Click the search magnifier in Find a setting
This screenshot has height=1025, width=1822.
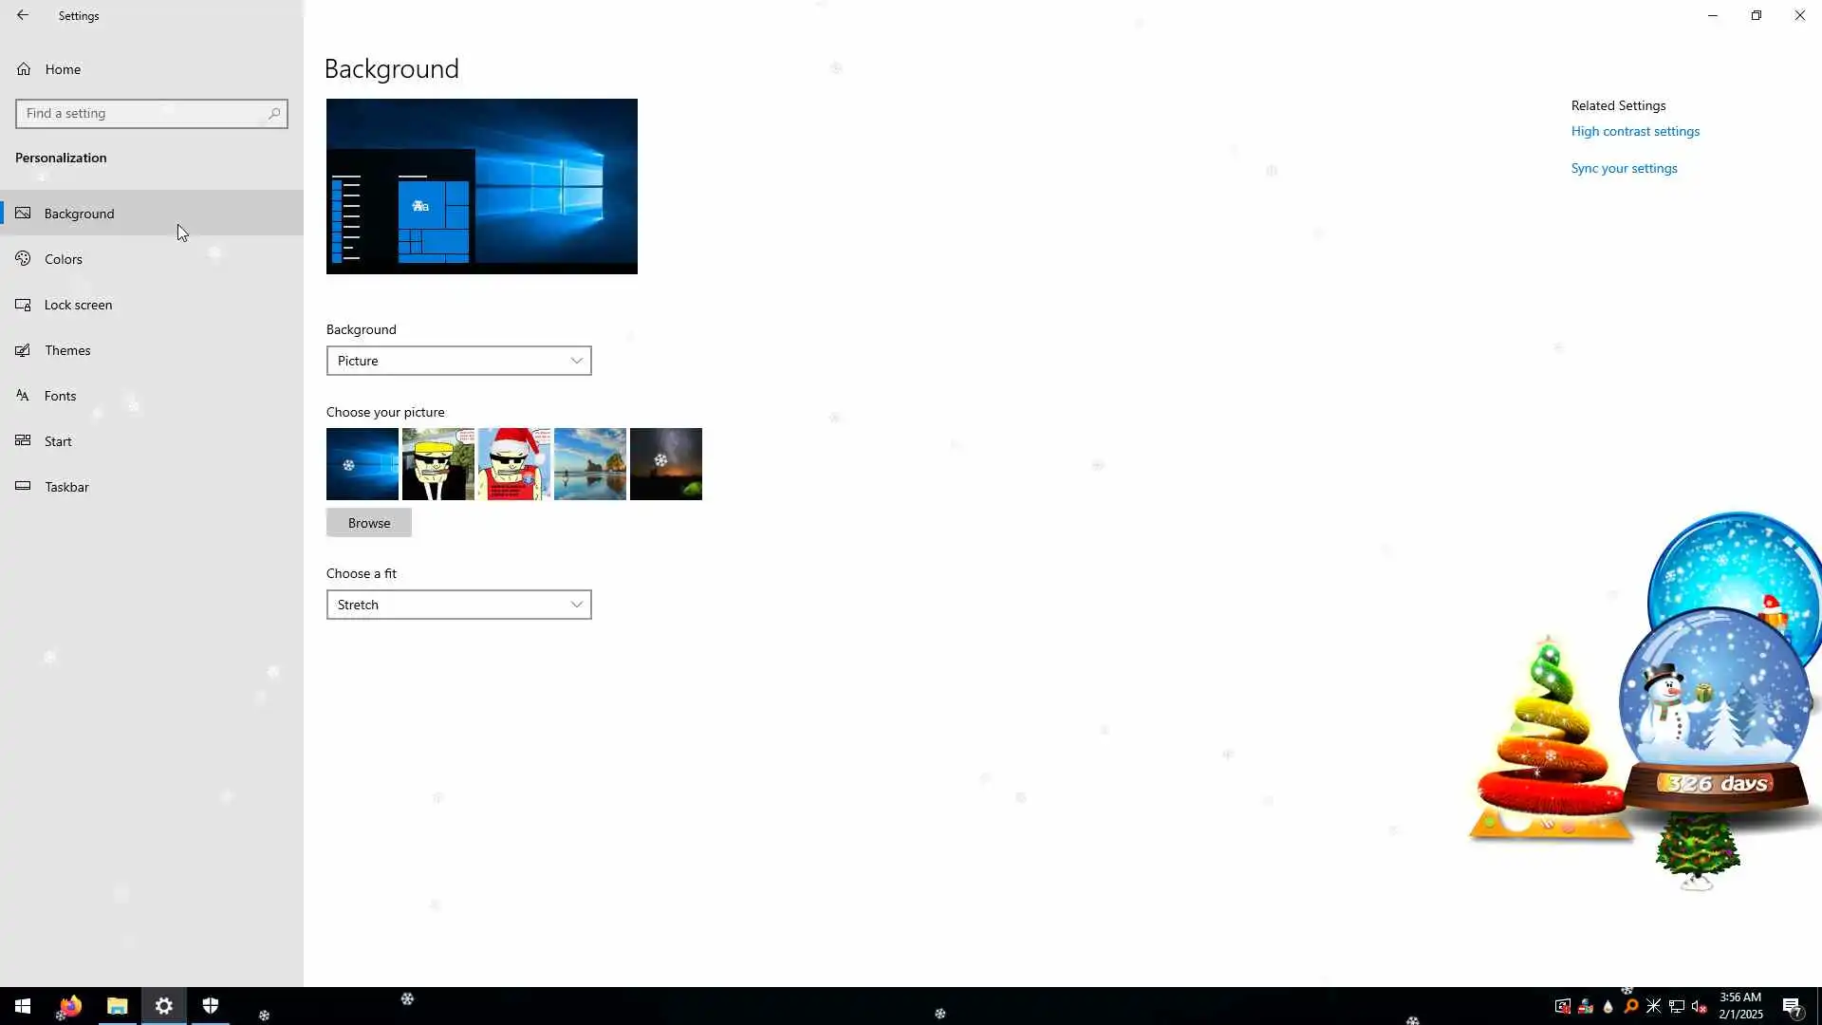pyautogui.click(x=274, y=114)
